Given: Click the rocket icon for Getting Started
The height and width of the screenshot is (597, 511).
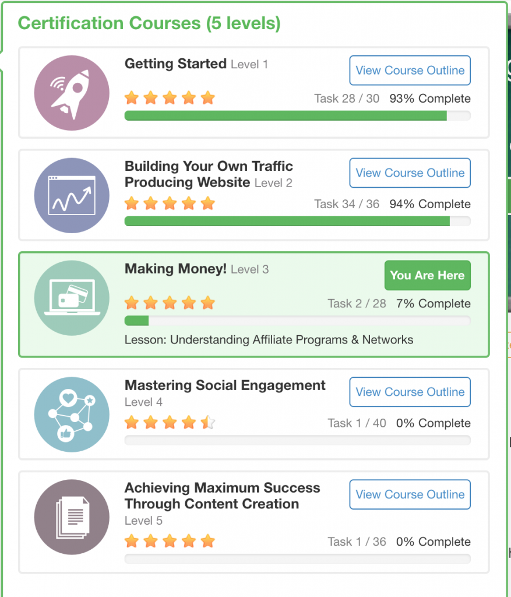Looking at the screenshot, I should tap(72, 93).
